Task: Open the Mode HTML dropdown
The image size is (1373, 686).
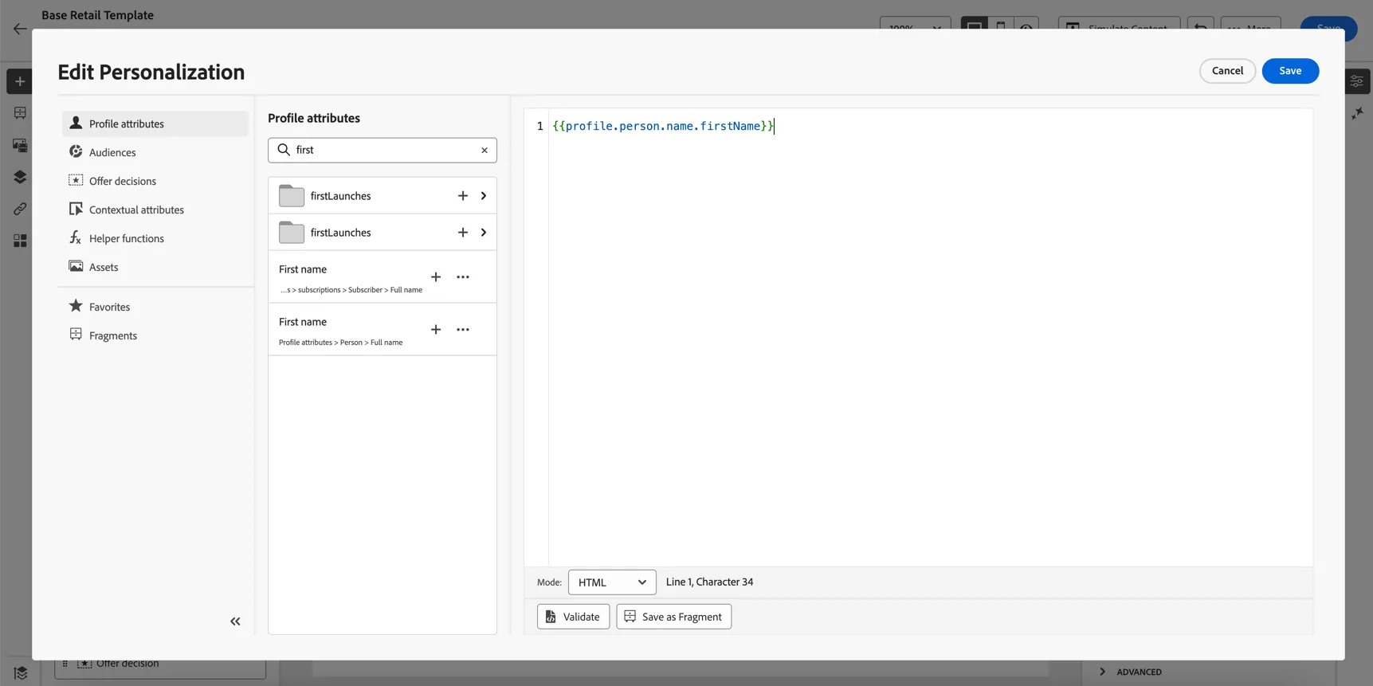Action: click(x=612, y=582)
